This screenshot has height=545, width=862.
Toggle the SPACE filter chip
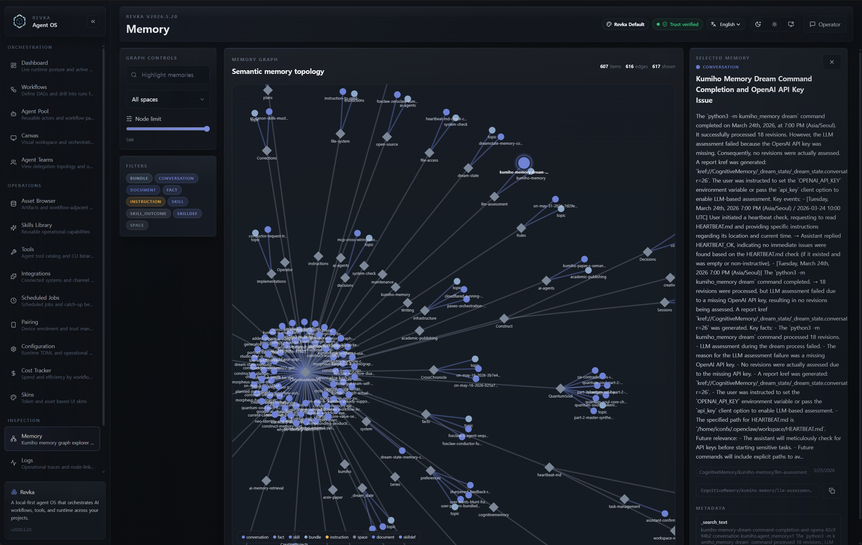pyautogui.click(x=137, y=225)
